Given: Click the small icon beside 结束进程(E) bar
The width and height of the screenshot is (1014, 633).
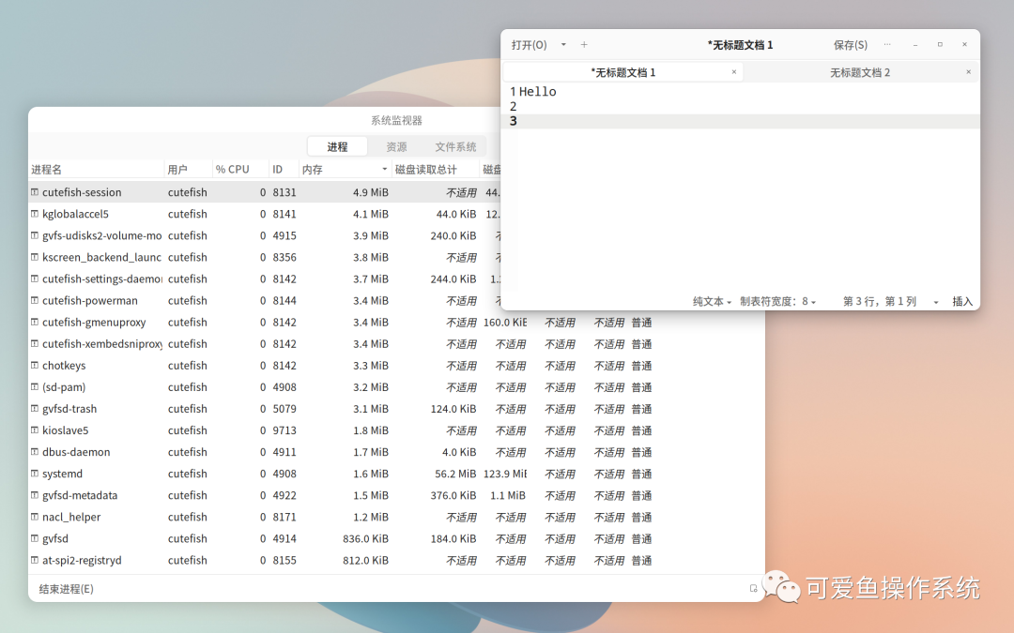Looking at the screenshot, I should (x=754, y=589).
